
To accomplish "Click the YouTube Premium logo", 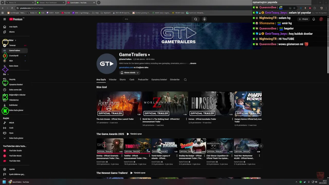I will click(x=16, y=19).
